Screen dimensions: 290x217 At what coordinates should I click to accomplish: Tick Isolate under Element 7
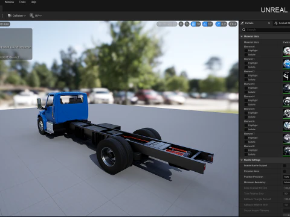[x=246, y=142]
